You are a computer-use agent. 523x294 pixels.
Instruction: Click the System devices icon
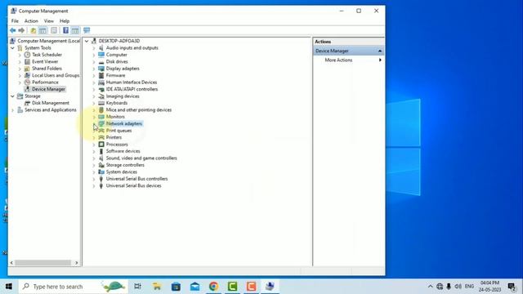(101, 172)
